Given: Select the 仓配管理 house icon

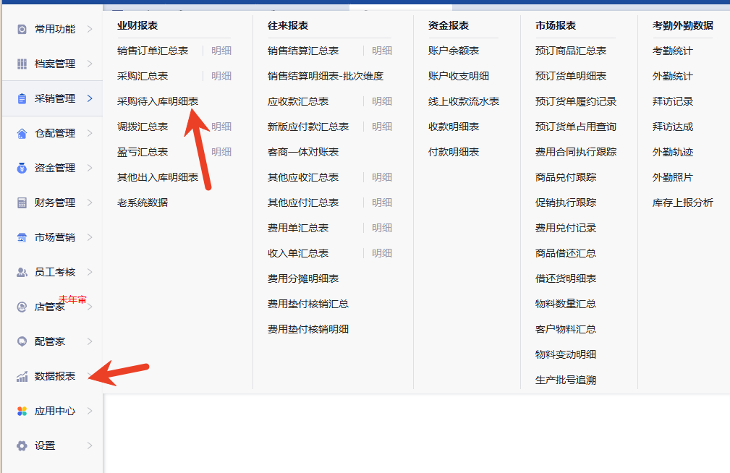Looking at the screenshot, I should coord(22,133).
